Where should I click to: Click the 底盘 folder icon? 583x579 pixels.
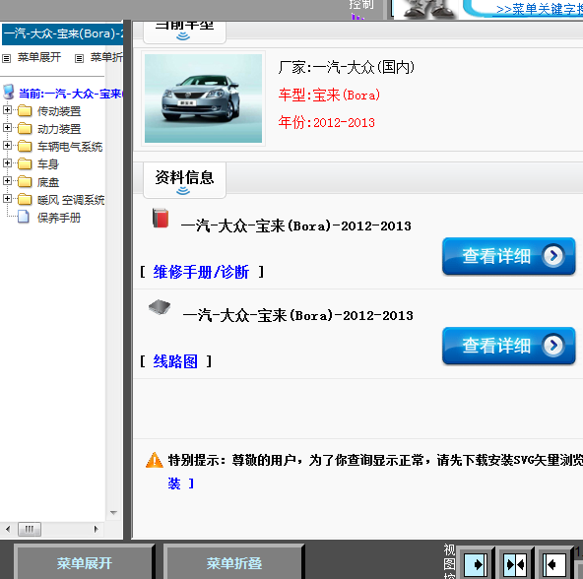coord(25,181)
